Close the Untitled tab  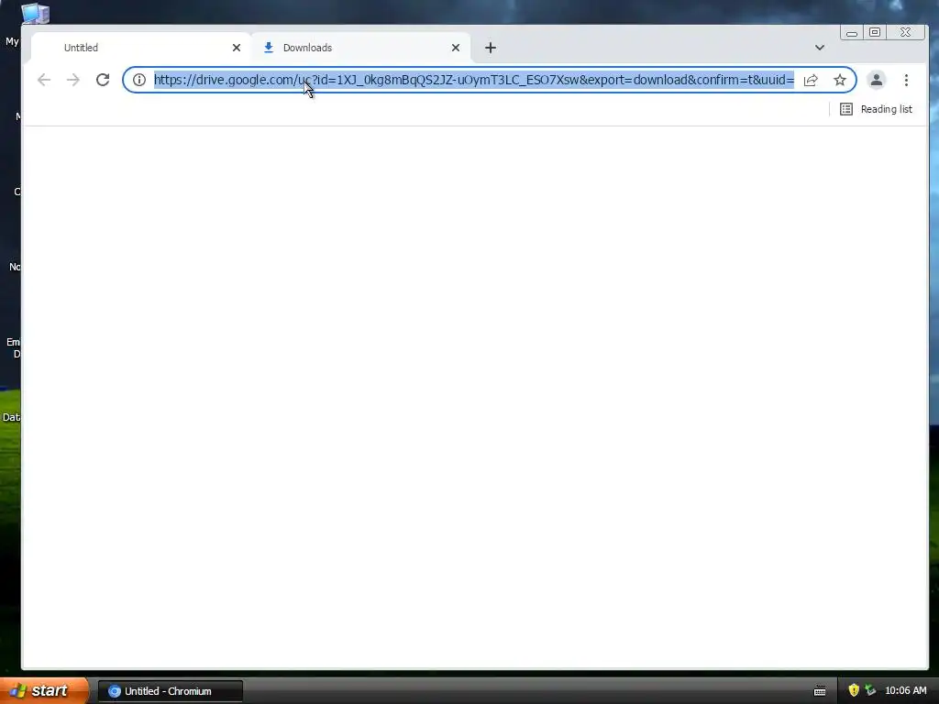point(237,48)
